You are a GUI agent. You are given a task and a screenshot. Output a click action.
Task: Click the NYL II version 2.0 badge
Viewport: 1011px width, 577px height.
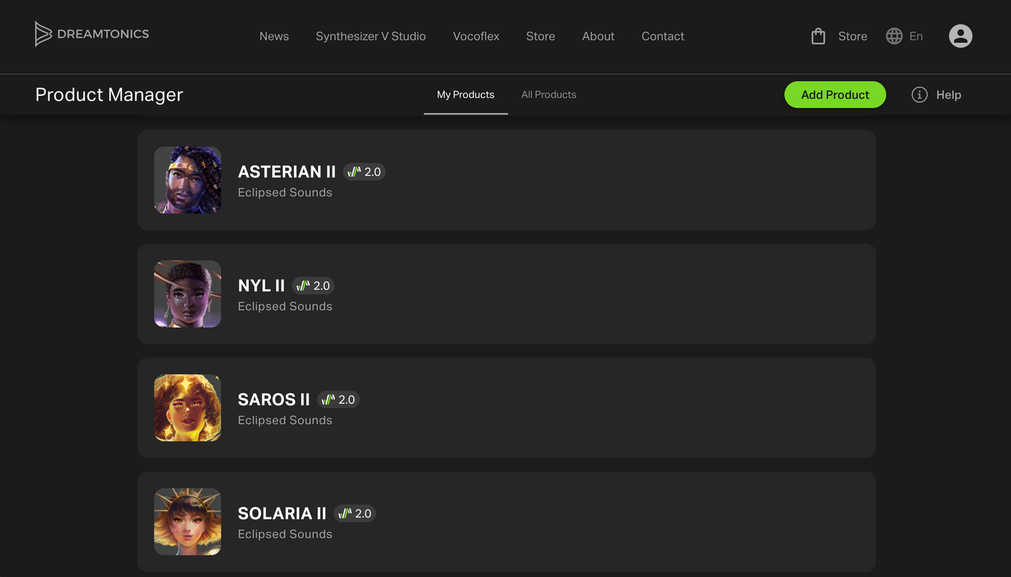[x=313, y=286]
